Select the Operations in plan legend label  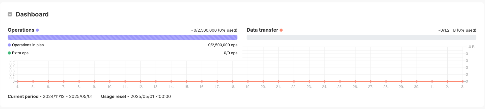click(28, 45)
